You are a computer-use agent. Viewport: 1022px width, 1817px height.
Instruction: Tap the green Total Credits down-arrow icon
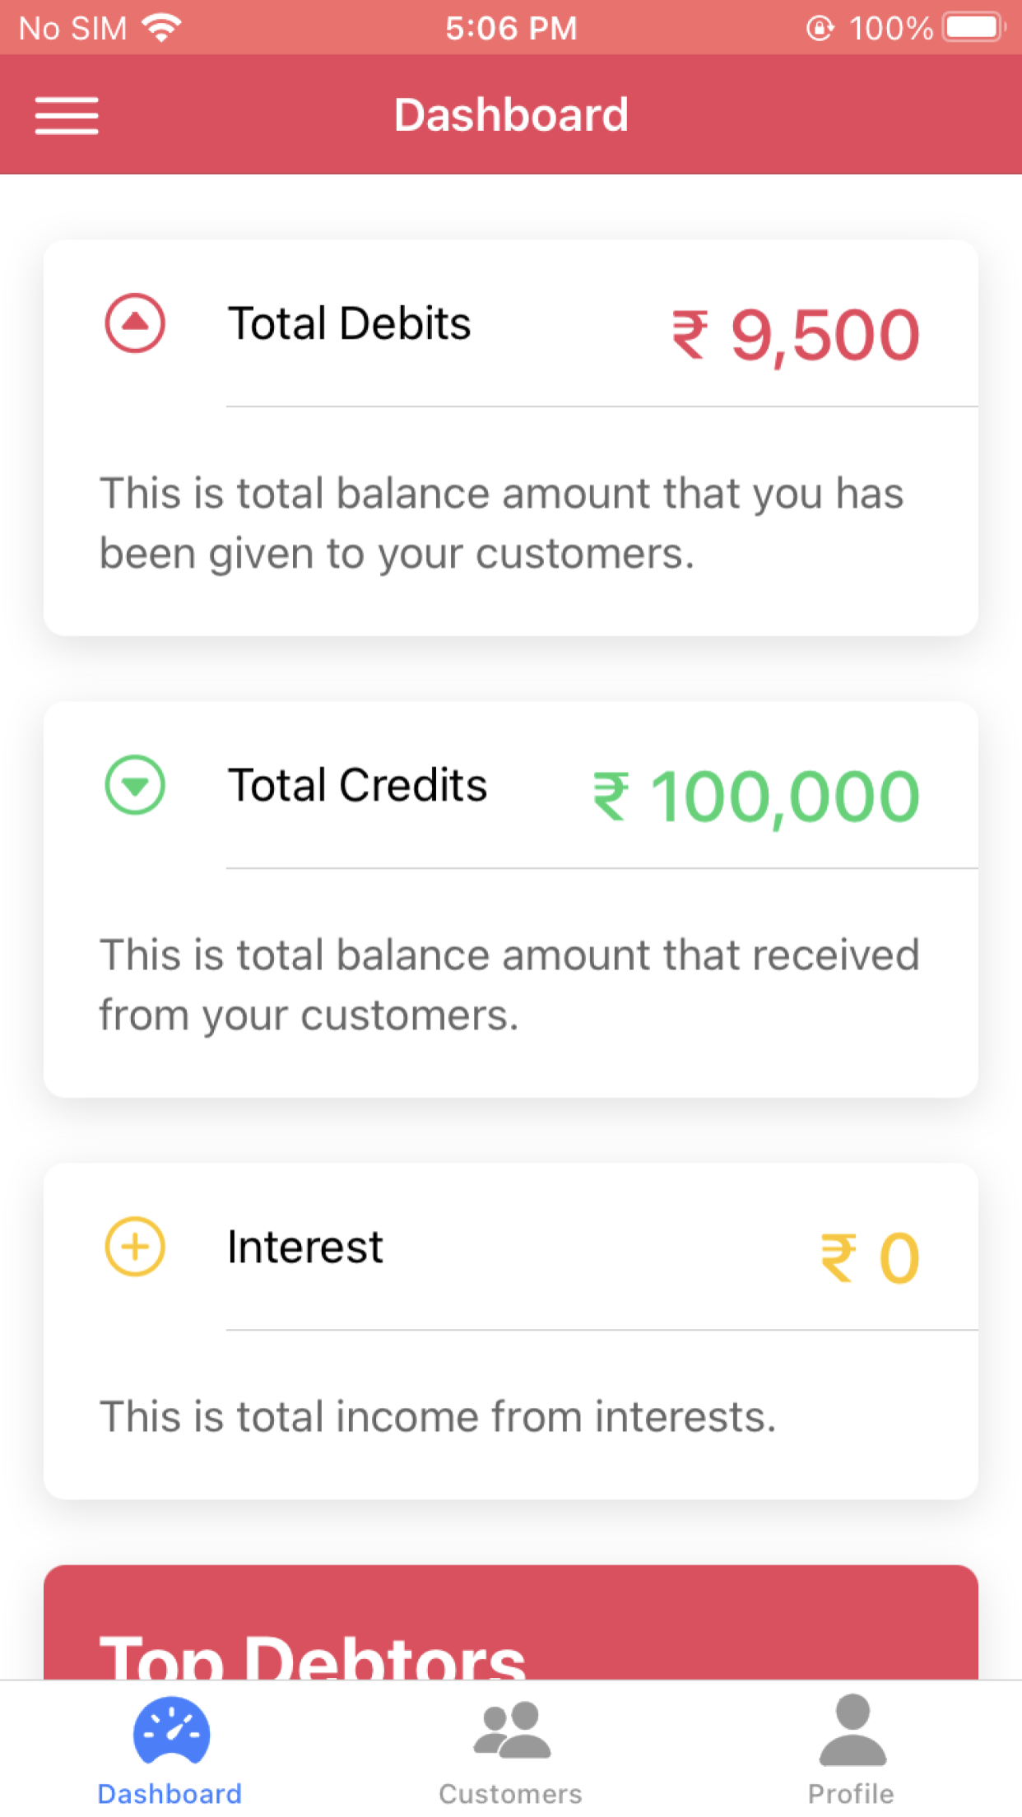(135, 784)
